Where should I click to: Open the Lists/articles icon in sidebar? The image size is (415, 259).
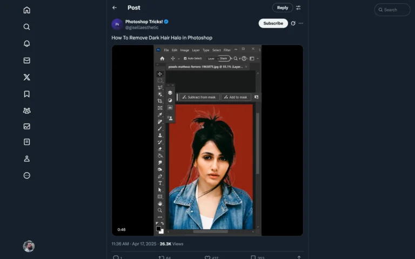click(26, 142)
